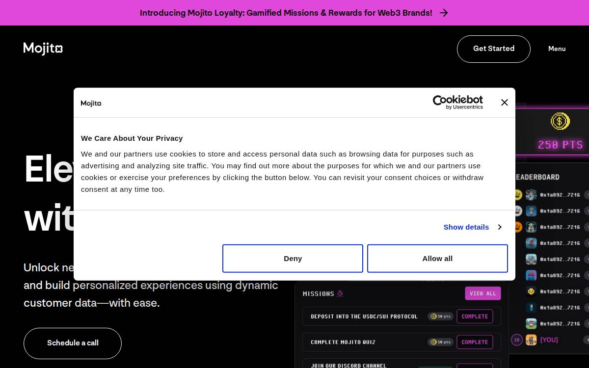The width and height of the screenshot is (589, 368).
Task: Click Allow all to accept cookies
Action: (437, 259)
